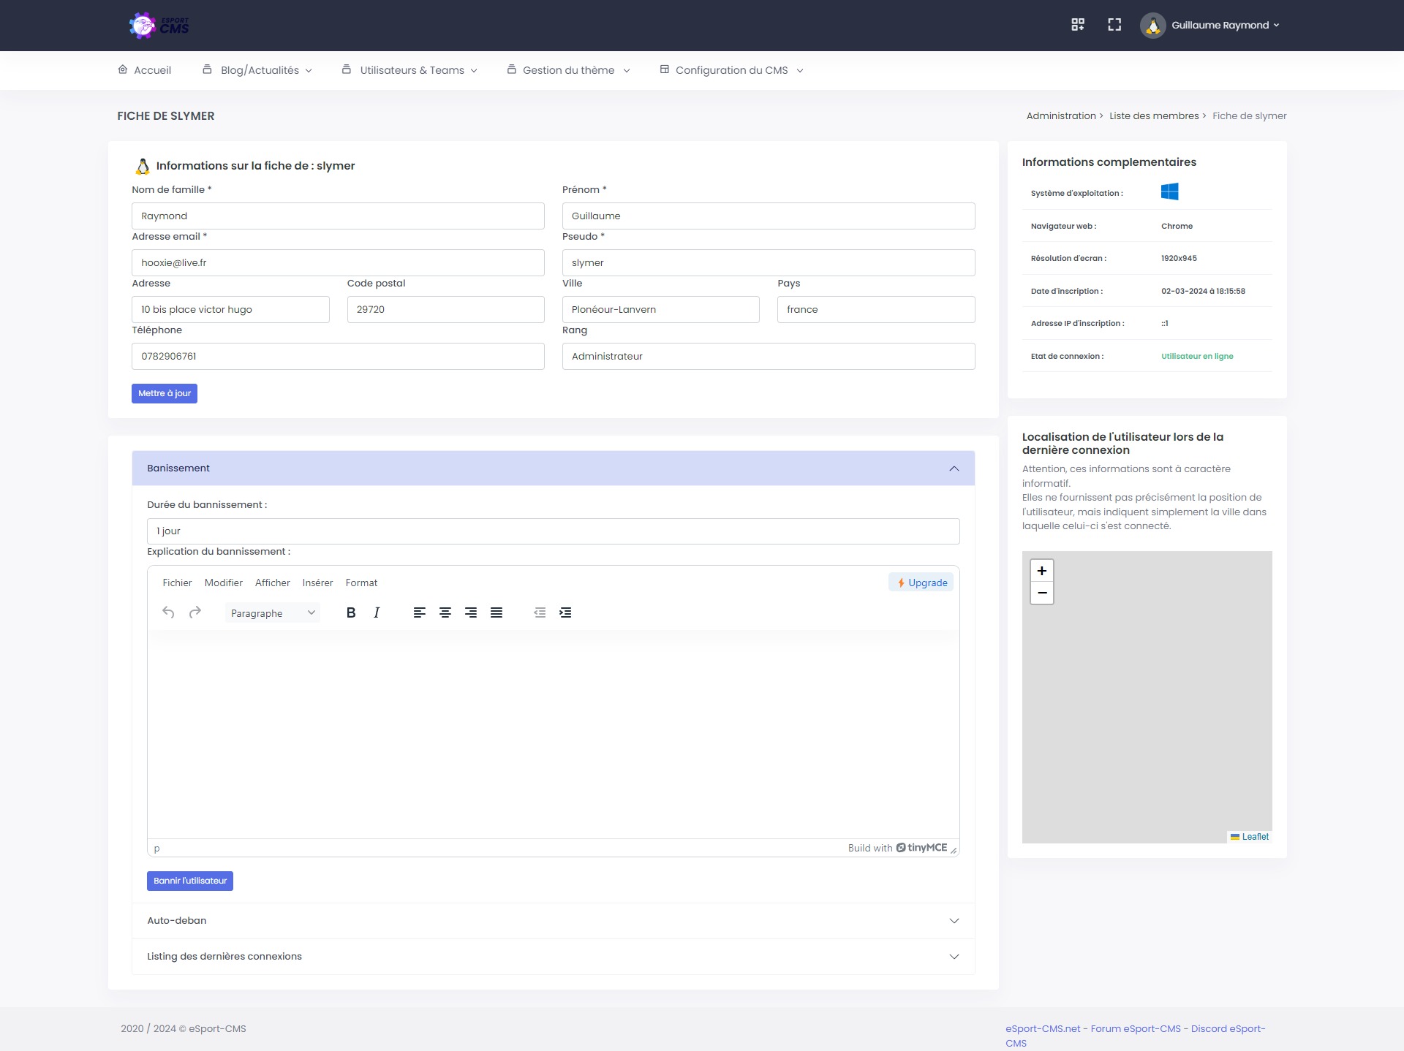Click the Guillaume Raymond avatar

[x=1153, y=26]
